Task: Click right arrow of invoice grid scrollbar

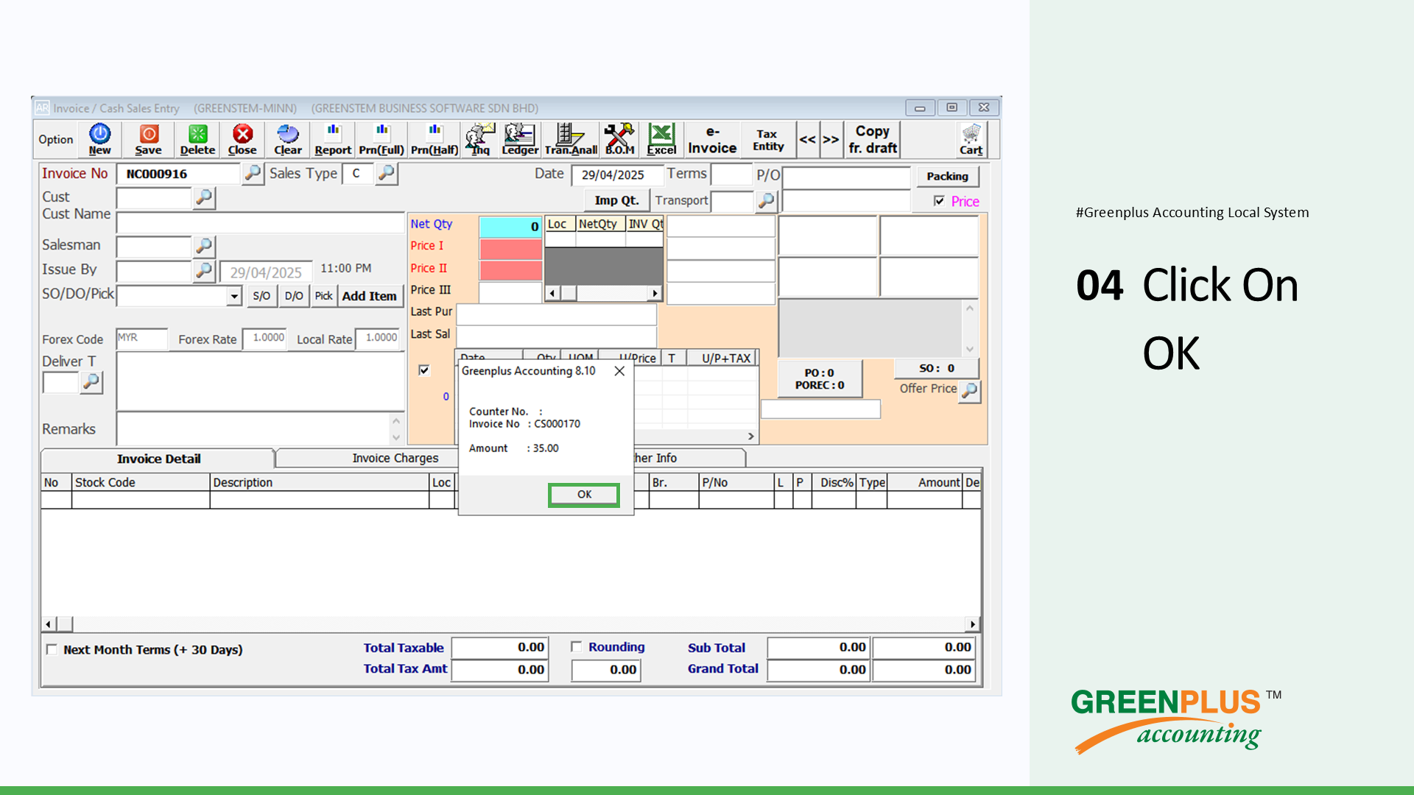Action: tap(973, 624)
